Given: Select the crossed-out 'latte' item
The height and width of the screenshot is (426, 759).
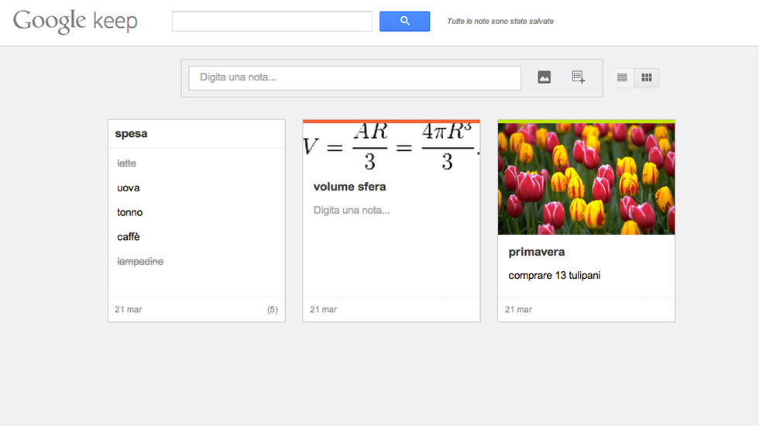Looking at the screenshot, I should [x=126, y=163].
